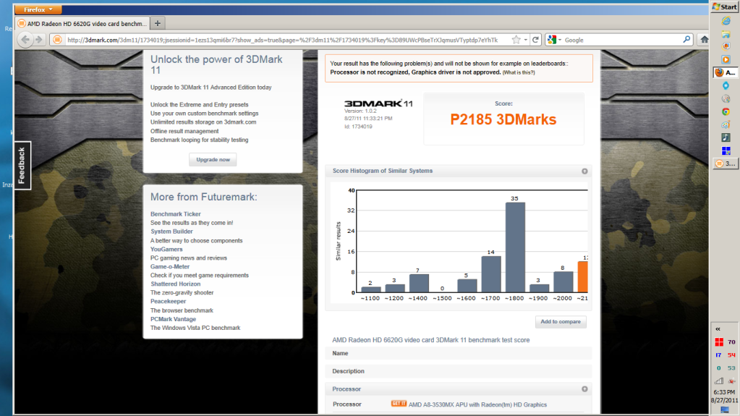Collapse the Processor section
The height and width of the screenshot is (416, 740).
pos(584,389)
